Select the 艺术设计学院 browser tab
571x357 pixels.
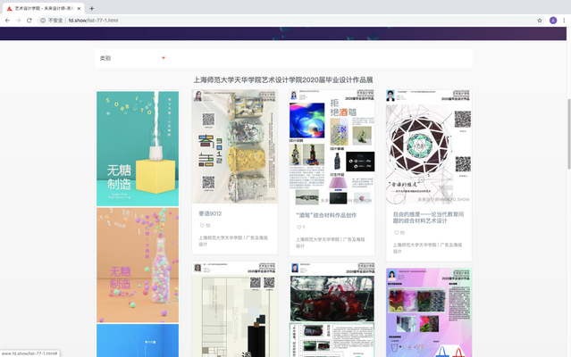pos(44,8)
